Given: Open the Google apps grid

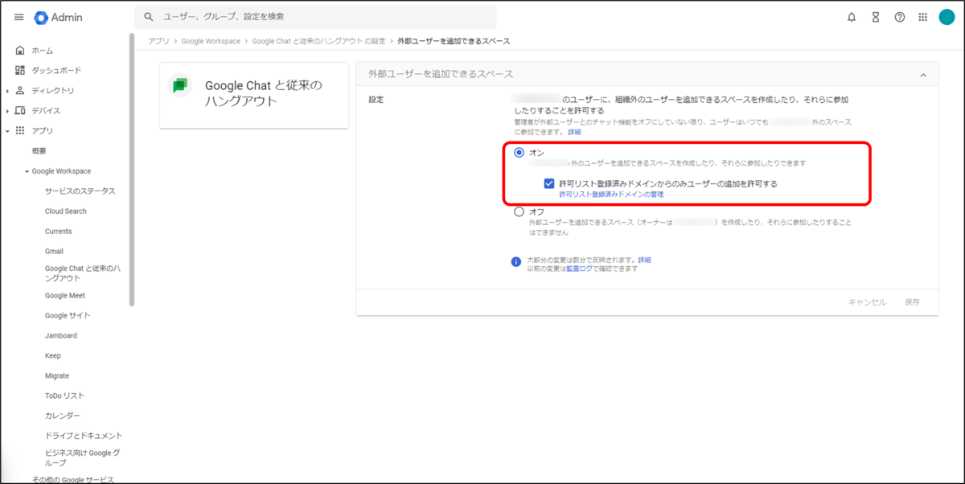Looking at the screenshot, I should [922, 17].
